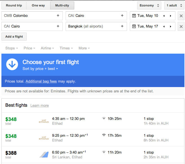
Task: Click the Add a flight button
Action: pyautogui.click(x=14, y=37)
